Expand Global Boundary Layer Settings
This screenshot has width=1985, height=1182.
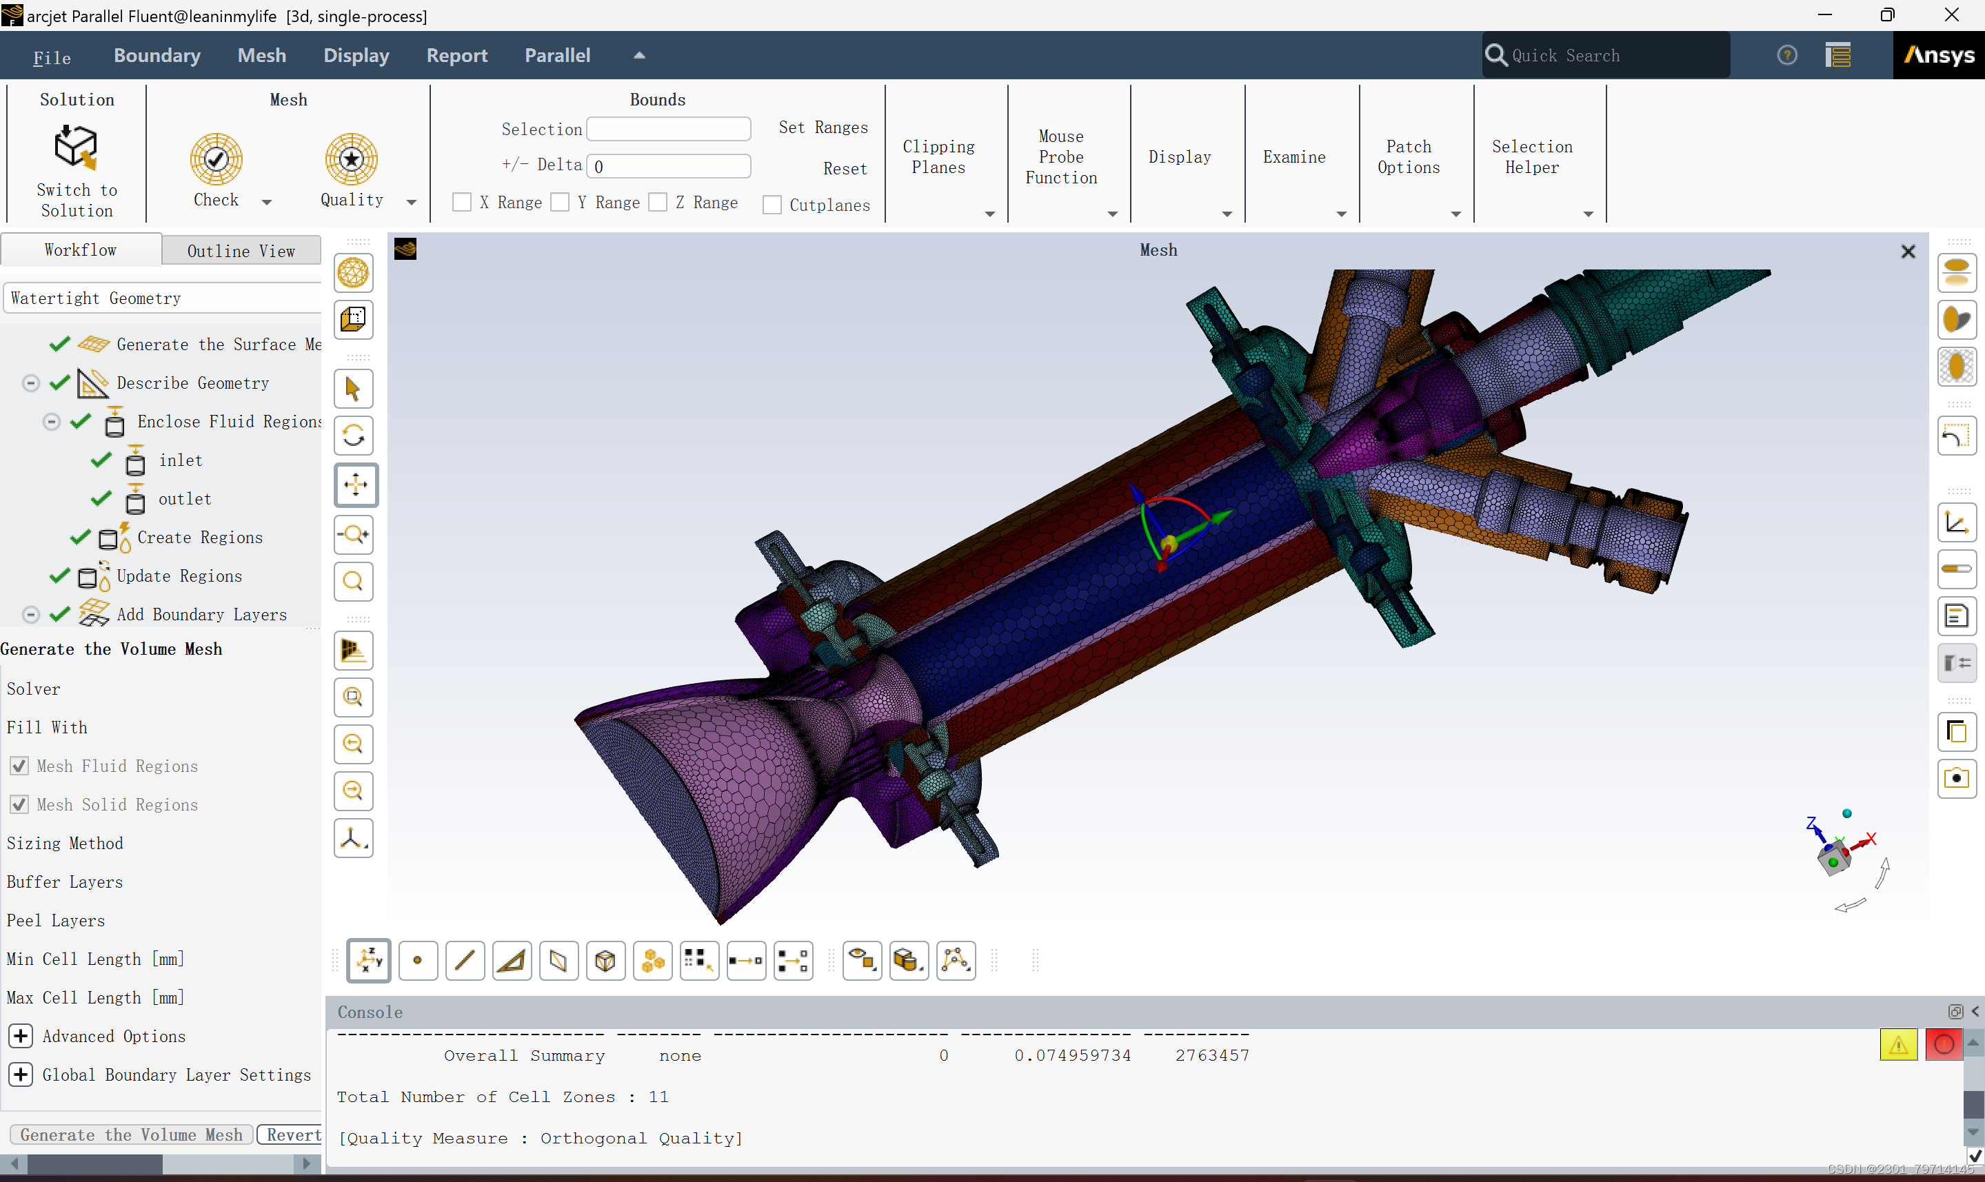click(21, 1074)
